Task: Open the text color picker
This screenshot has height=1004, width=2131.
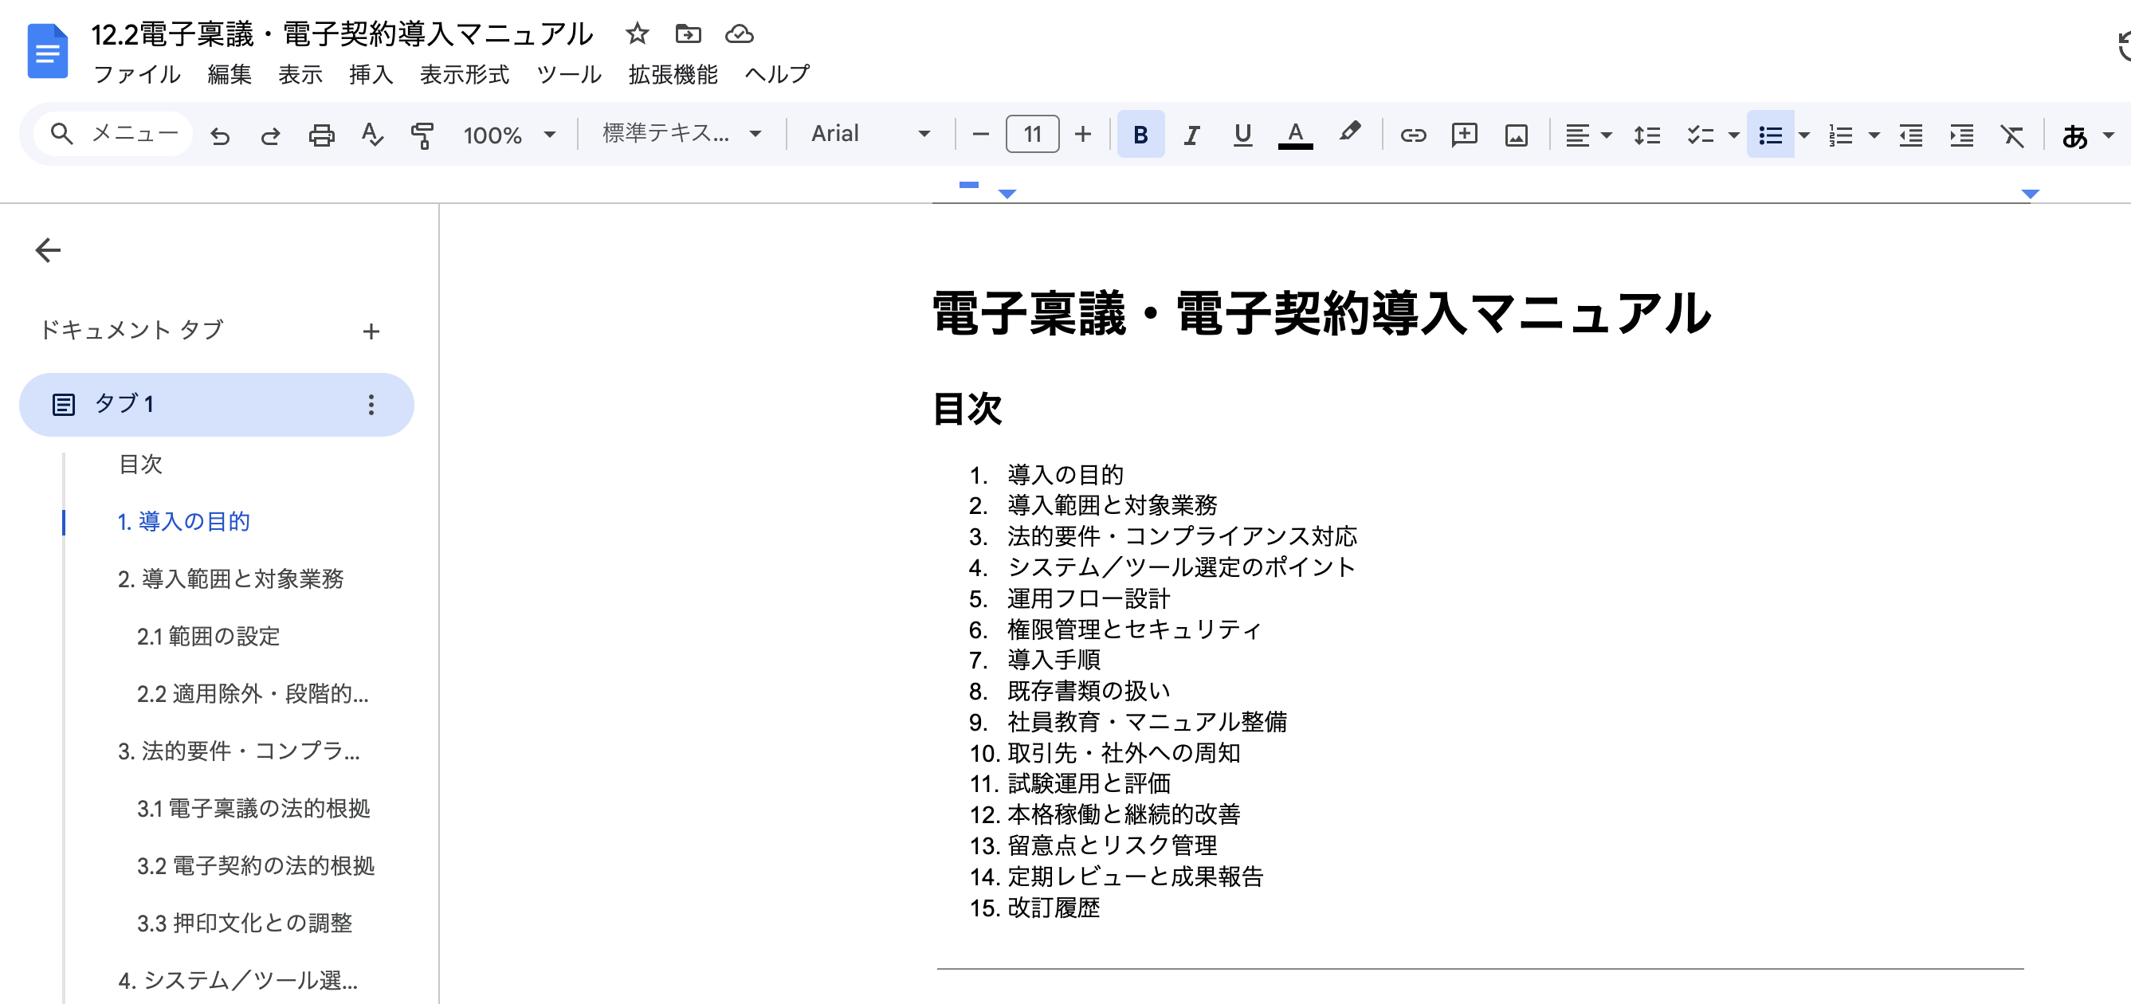Action: tap(1296, 134)
